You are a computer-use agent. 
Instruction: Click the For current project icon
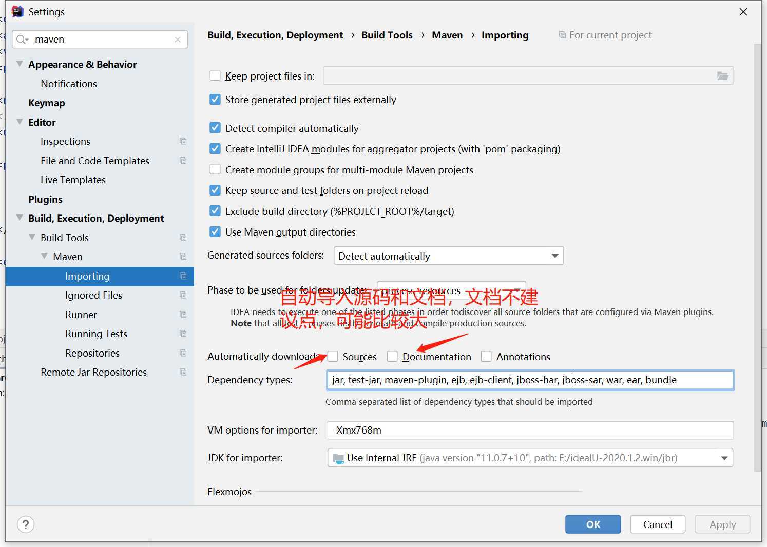click(563, 35)
